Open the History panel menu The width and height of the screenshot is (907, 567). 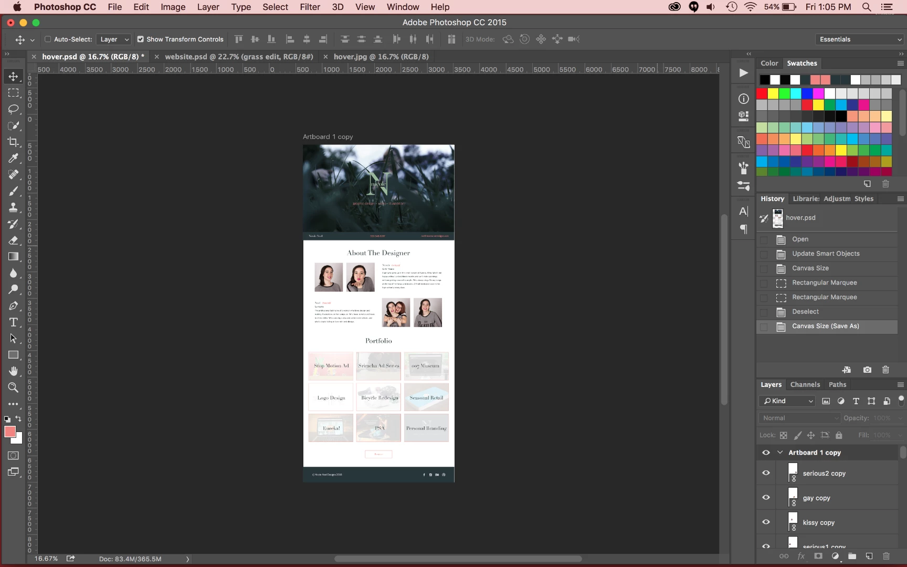click(x=901, y=199)
